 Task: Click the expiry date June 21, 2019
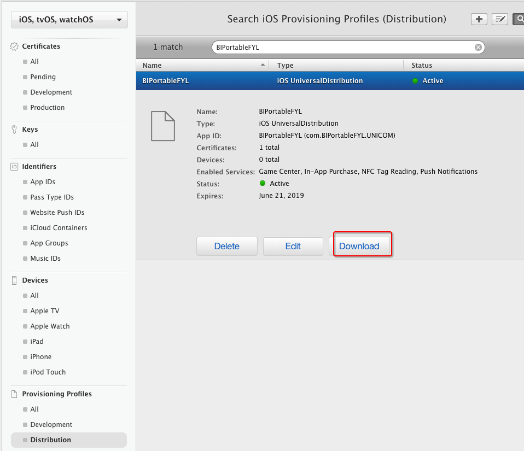click(x=281, y=196)
